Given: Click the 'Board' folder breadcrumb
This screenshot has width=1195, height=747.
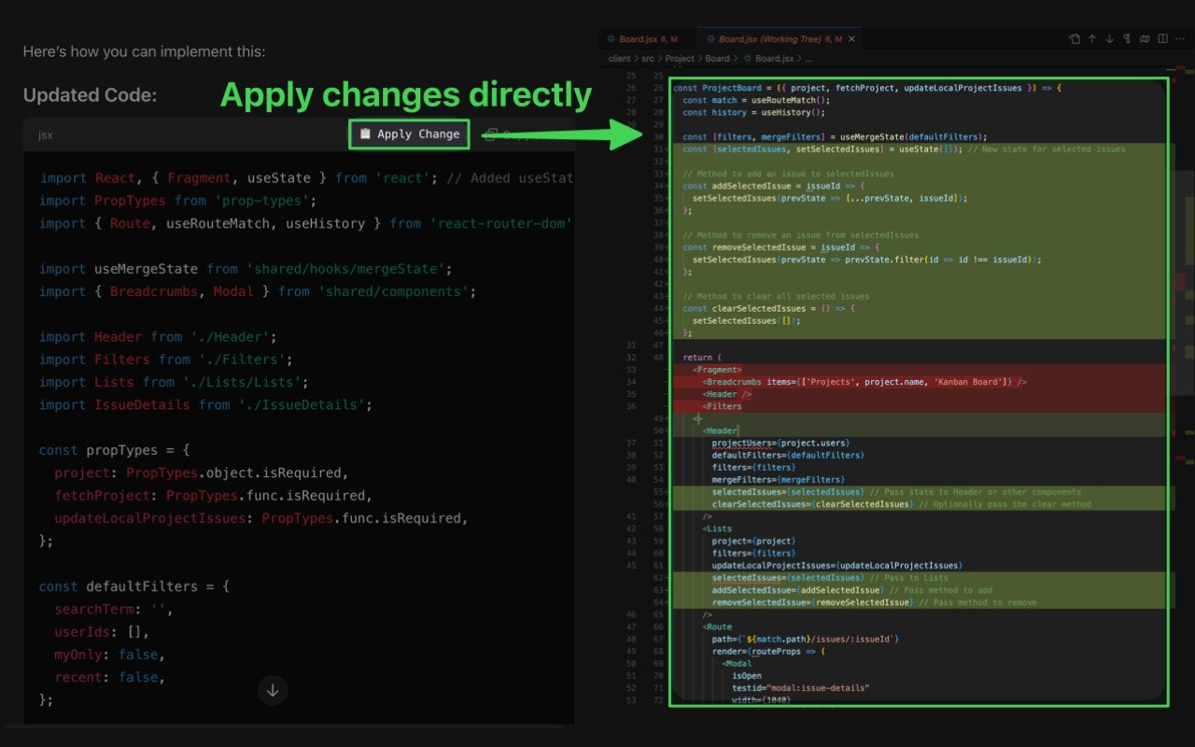Looking at the screenshot, I should tap(717, 58).
